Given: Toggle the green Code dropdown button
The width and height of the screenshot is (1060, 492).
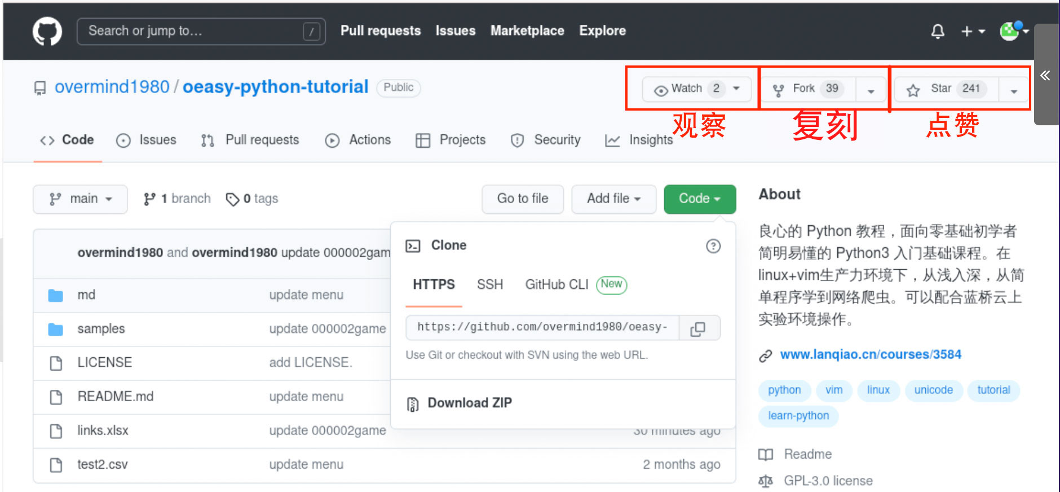Looking at the screenshot, I should (700, 199).
